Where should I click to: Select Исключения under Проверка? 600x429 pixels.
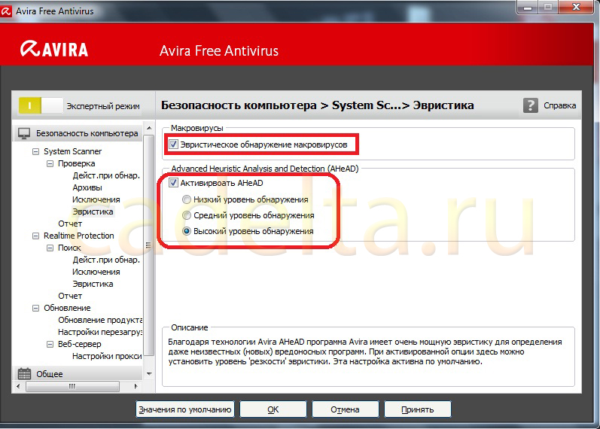pos(96,199)
